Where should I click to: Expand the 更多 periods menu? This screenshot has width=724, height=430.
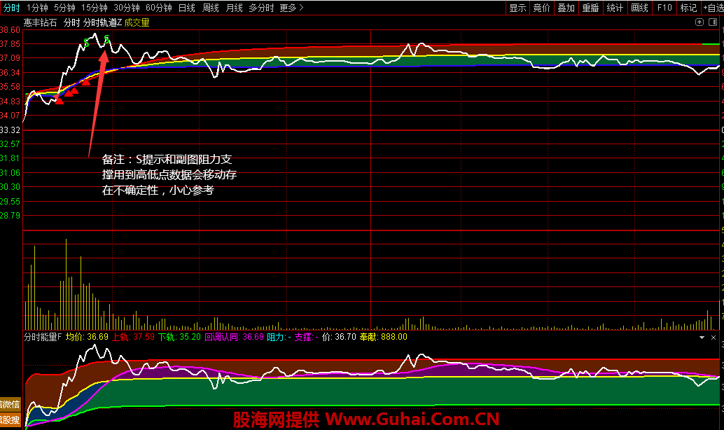[291, 8]
